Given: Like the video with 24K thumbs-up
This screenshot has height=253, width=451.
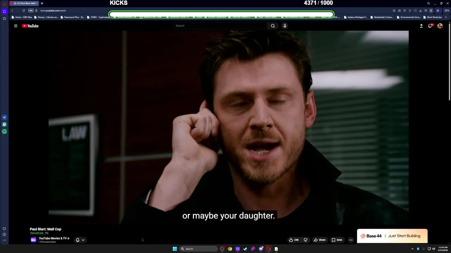Looking at the screenshot, I should pyautogui.click(x=294, y=240).
